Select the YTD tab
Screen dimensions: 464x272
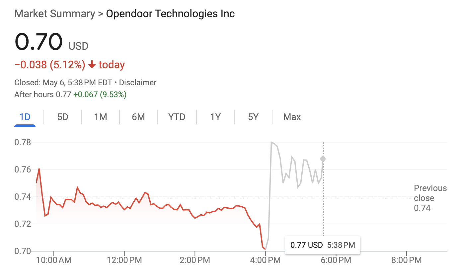click(177, 117)
